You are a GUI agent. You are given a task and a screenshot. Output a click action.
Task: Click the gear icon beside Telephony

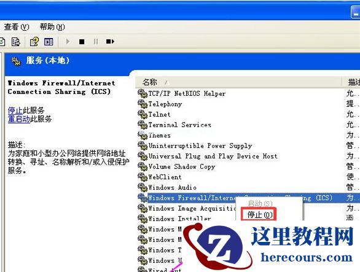(143, 104)
